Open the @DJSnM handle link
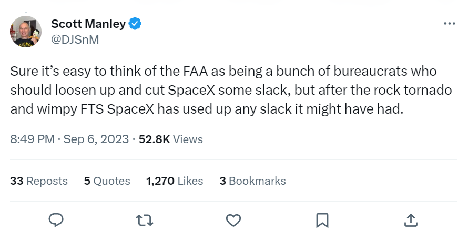The width and height of the screenshot is (468, 240). 75,39
